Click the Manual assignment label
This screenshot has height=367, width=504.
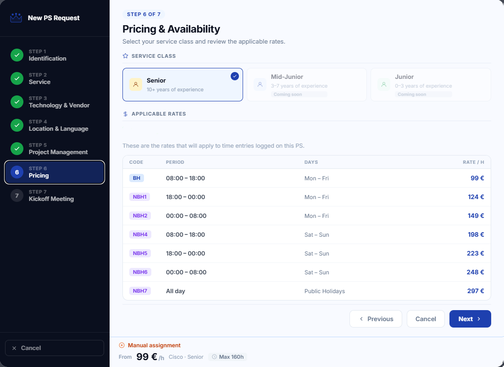[x=154, y=345]
